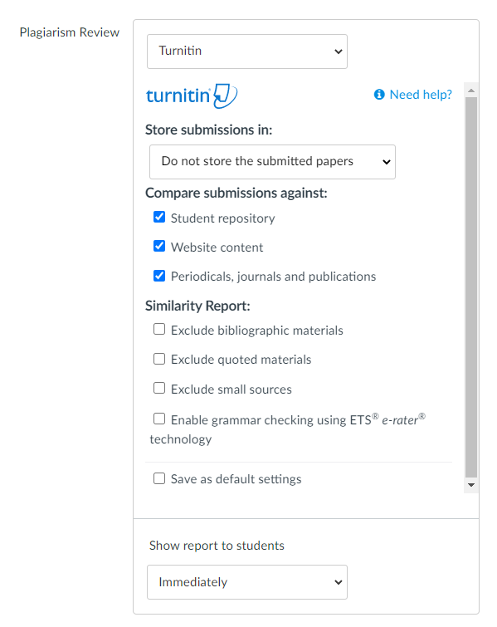Click the info icon beside Need help
Viewport: 497px width, 627px height.
pyautogui.click(x=379, y=95)
